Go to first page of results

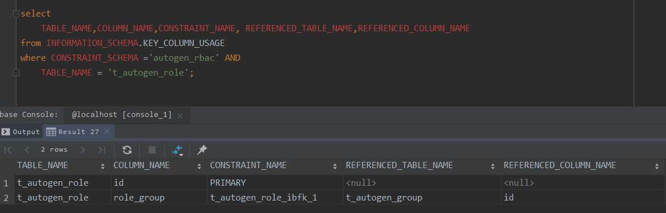(8, 149)
